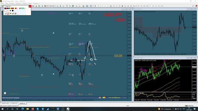This screenshot has width=198, height=111.
Task: Zoom in on the chart
Action: 67,6
